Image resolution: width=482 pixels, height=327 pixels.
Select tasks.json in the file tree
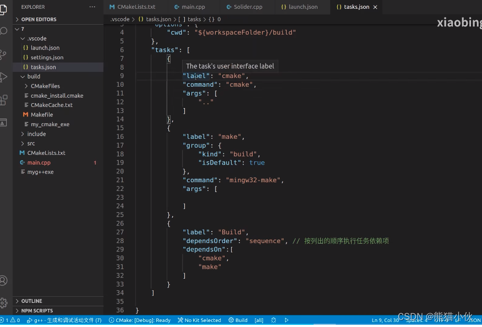click(x=58, y=67)
